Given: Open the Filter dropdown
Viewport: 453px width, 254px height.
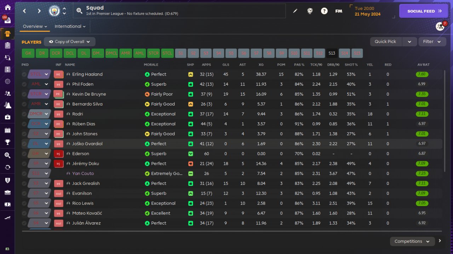Looking at the screenshot, I should click(x=432, y=42).
